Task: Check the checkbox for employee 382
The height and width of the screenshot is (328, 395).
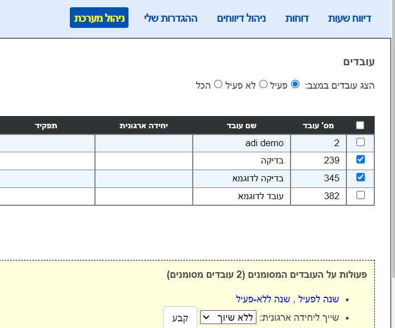Action: point(360,195)
